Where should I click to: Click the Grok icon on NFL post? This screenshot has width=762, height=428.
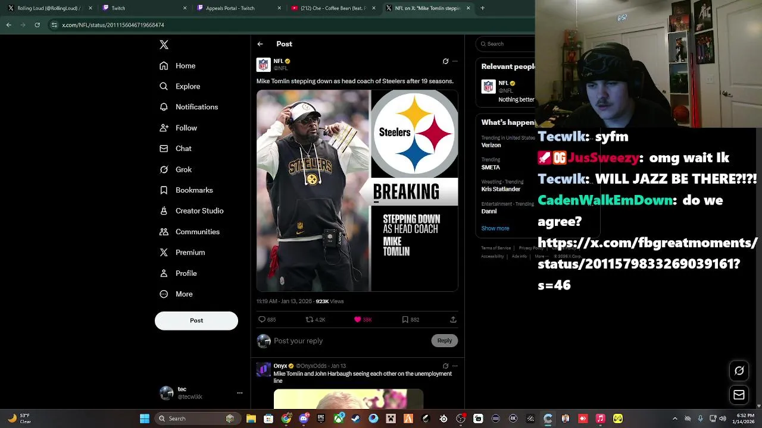[445, 61]
